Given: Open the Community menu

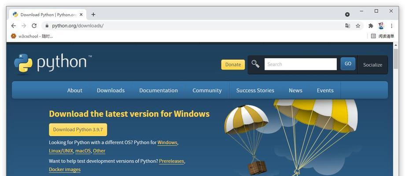Looking at the screenshot, I should point(207,90).
